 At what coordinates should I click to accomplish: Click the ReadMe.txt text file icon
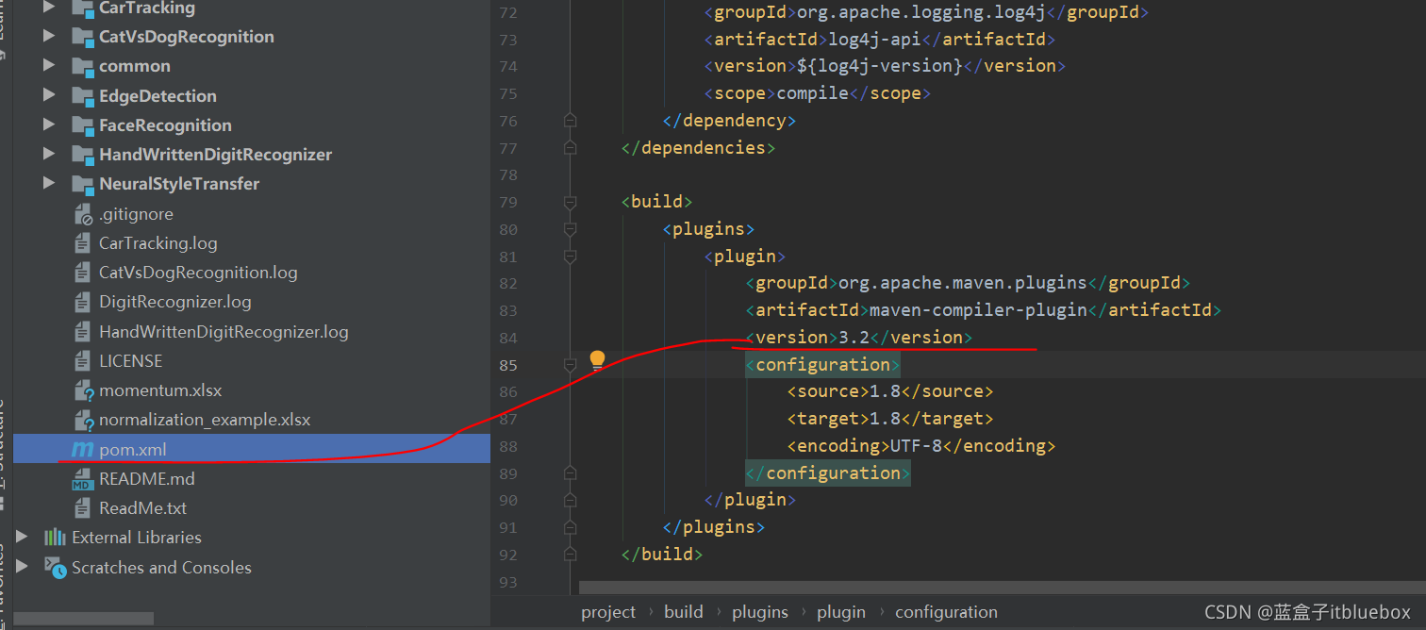coord(82,508)
